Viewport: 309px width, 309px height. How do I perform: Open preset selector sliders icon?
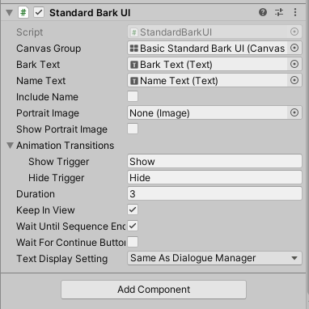pyautogui.click(x=279, y=12)
